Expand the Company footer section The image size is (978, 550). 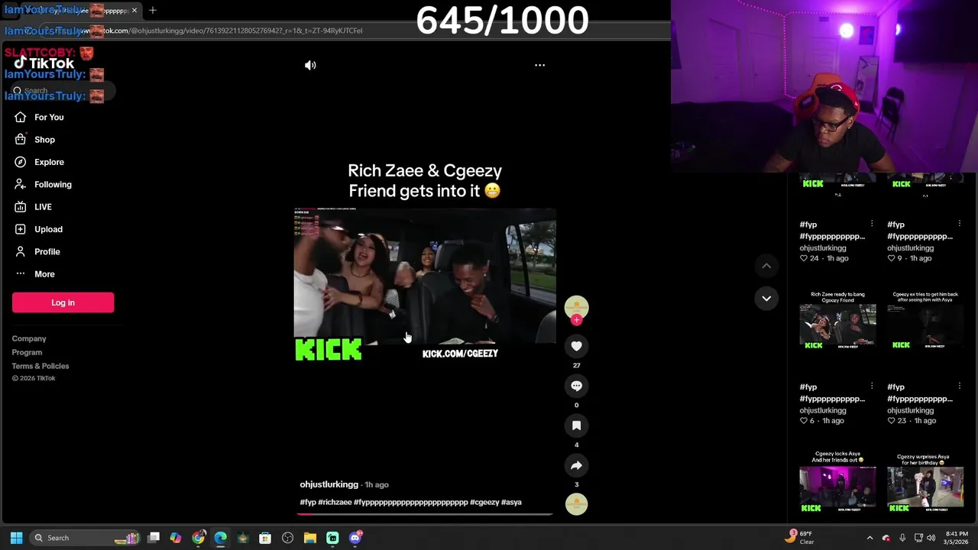(29, 338)
